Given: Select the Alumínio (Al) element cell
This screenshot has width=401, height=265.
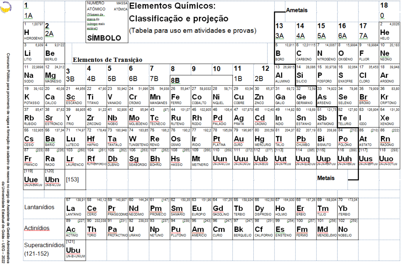Looking at the screenshot, I should [285, 75].
